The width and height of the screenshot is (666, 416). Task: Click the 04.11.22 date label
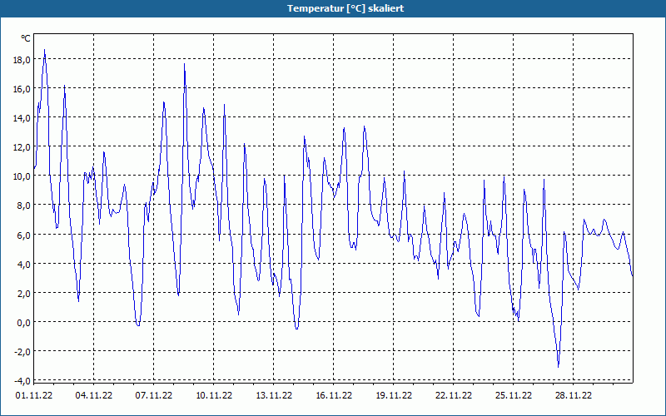tap(94, 395)
